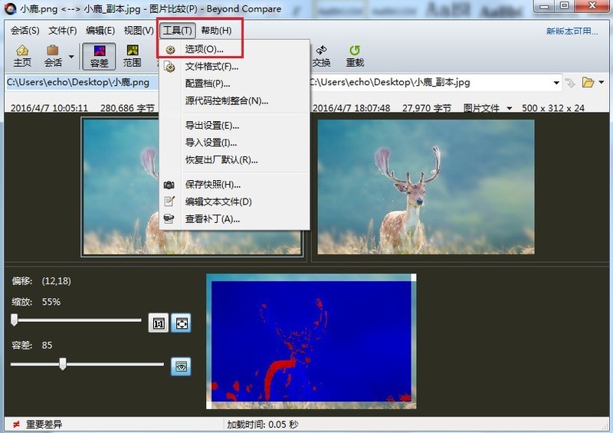Select 恢复出厂默认(R)... menu entry

pyautogui.click(x=234, y=160)
